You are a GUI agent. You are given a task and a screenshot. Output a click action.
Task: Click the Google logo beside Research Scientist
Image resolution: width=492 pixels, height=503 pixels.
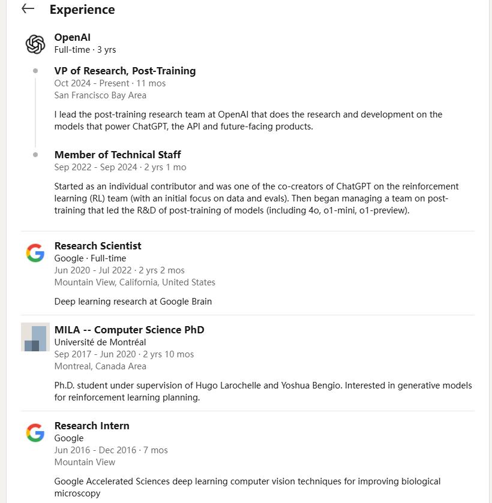35,253
